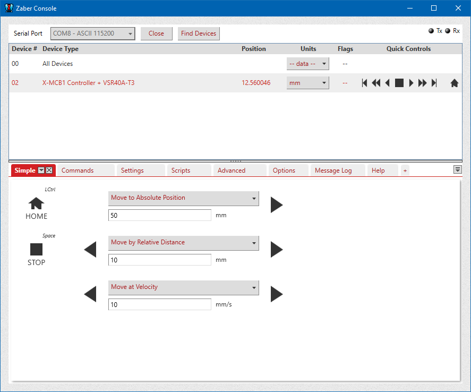Click the Find Devices button
The image size is (471, 392).
click(x=199, y=33)
